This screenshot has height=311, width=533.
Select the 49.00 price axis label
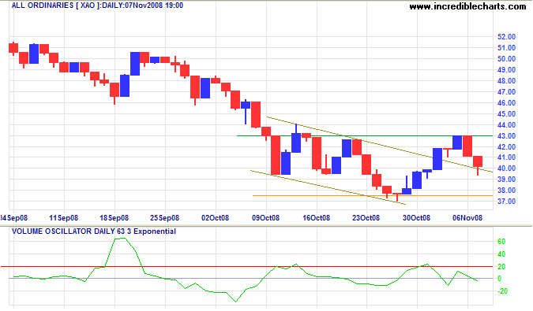506,70
